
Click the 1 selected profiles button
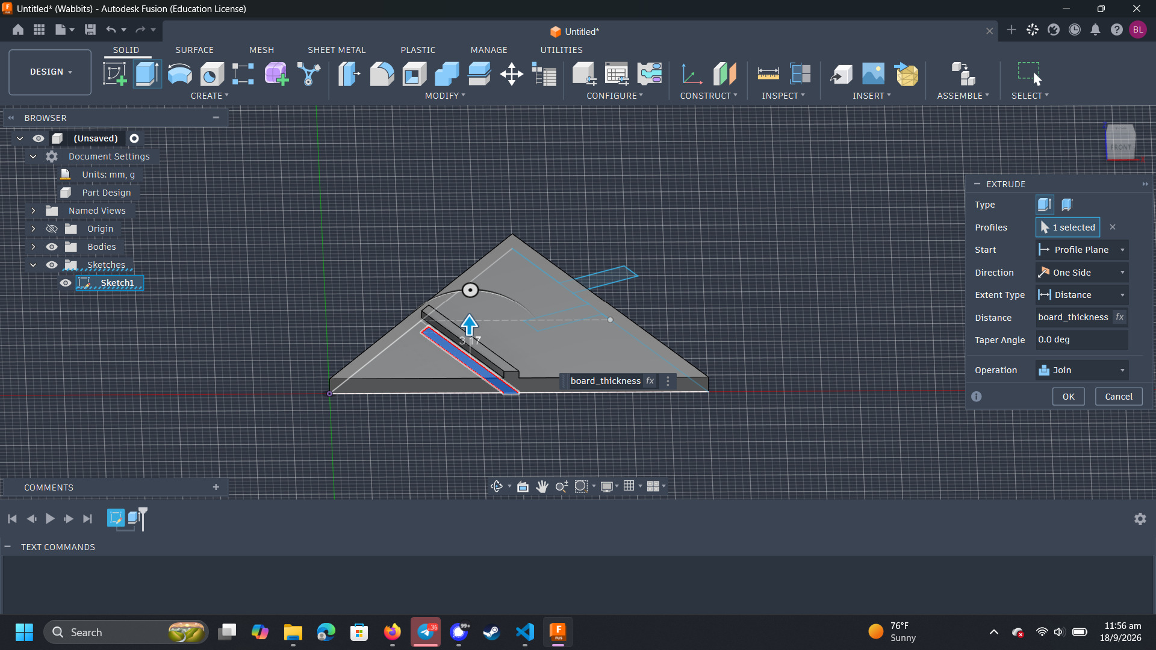(1068, 227)
